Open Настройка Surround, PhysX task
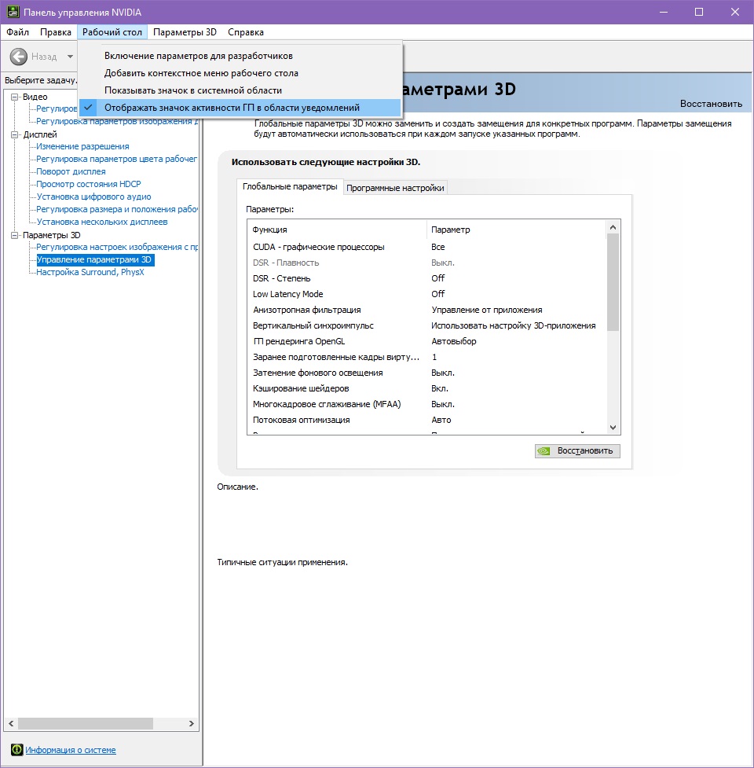 pos(90,272)
